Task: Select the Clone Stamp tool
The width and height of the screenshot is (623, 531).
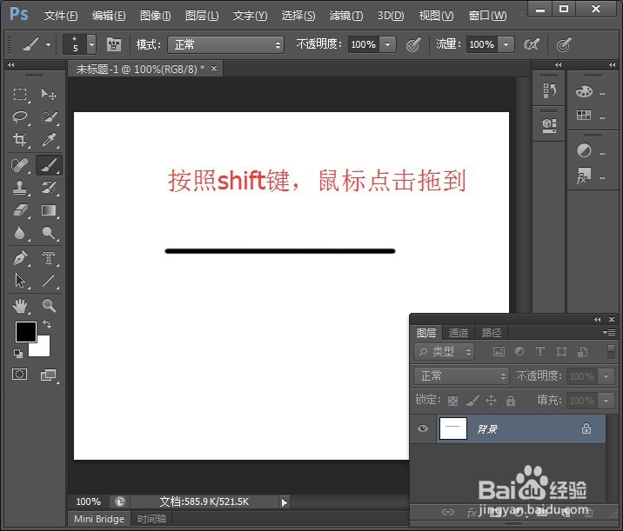Action: pos(20,188)
